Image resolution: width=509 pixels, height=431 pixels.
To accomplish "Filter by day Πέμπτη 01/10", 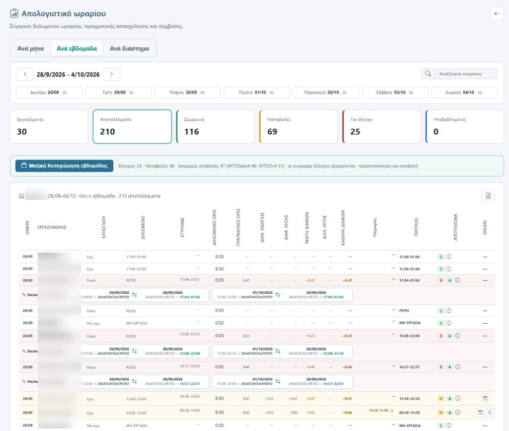I will [257, 92].
